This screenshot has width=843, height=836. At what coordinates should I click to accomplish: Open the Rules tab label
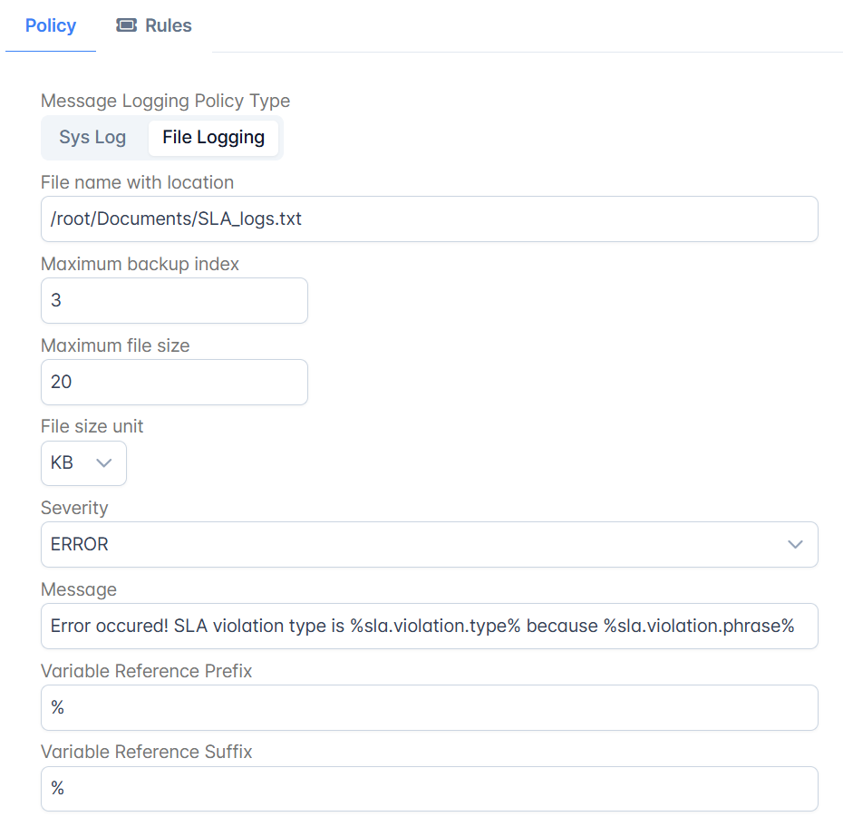coord(169,25)
